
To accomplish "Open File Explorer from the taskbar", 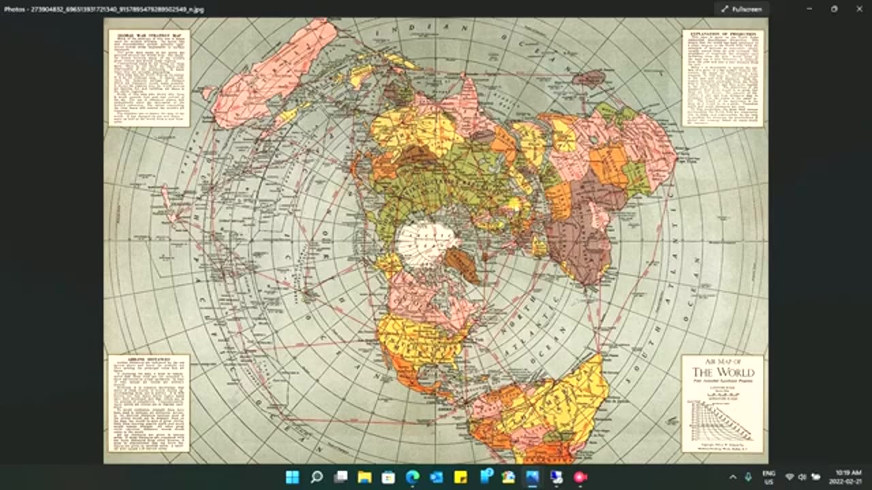I will [364, 477].
